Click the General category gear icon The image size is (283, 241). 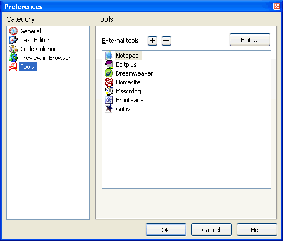[x=13, y=31]
